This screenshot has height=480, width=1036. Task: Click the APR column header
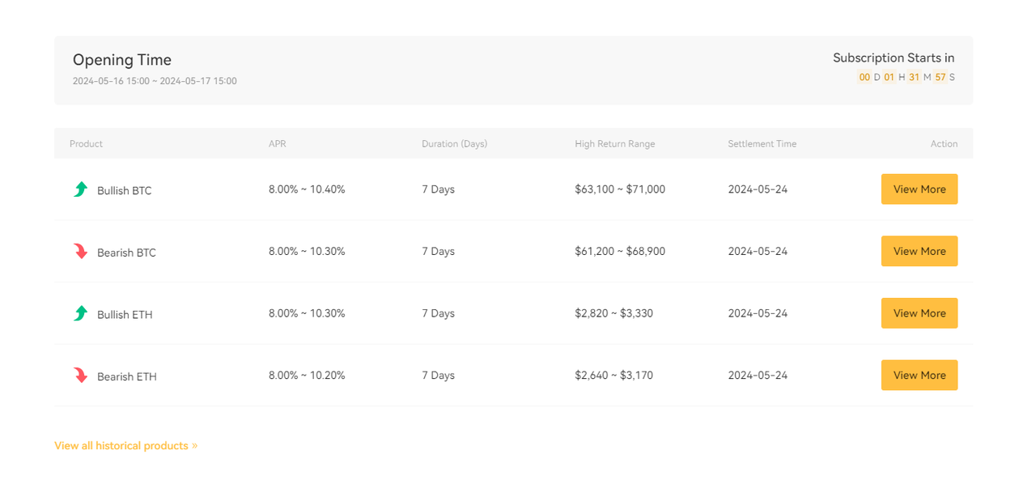(278, 144)
